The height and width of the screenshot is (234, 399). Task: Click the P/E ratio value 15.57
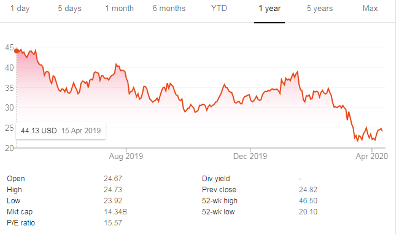(x=113, y=223)
